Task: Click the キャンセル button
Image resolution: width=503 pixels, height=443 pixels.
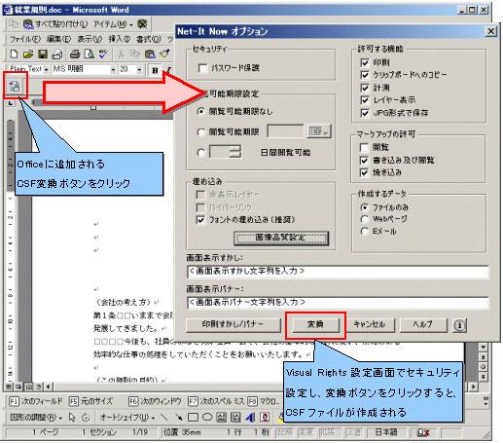Action: [370, 324]
